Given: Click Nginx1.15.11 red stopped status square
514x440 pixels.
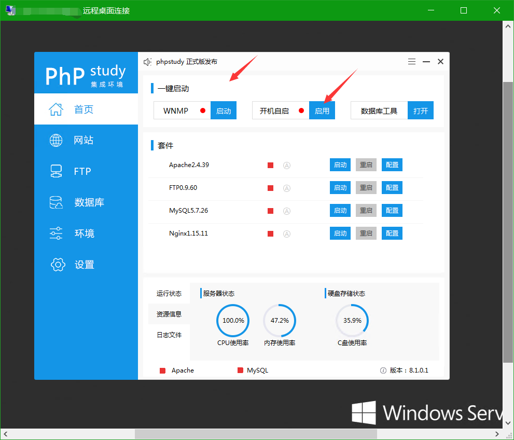Looking at the screenshot, I should 270,234.
